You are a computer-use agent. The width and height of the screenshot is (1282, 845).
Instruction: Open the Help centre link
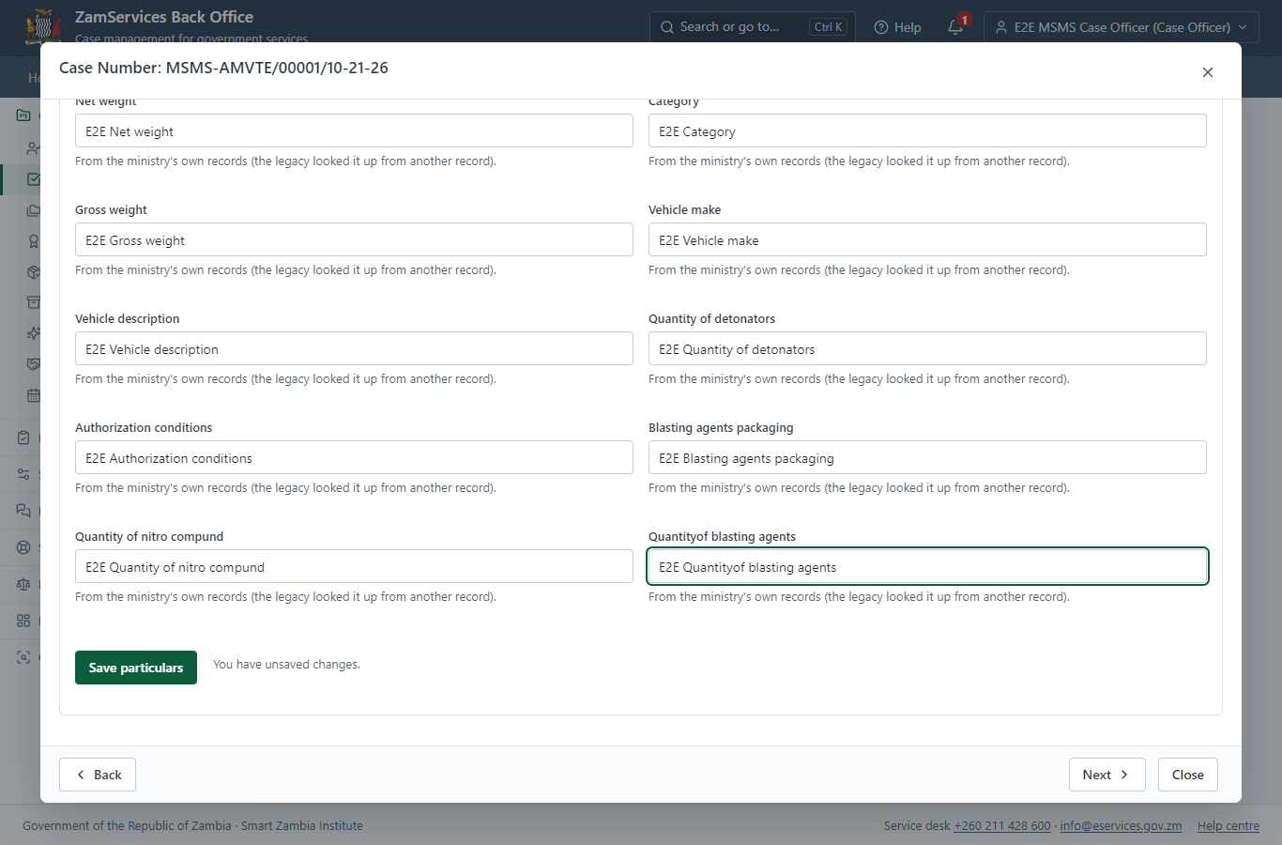point(1229,826)
